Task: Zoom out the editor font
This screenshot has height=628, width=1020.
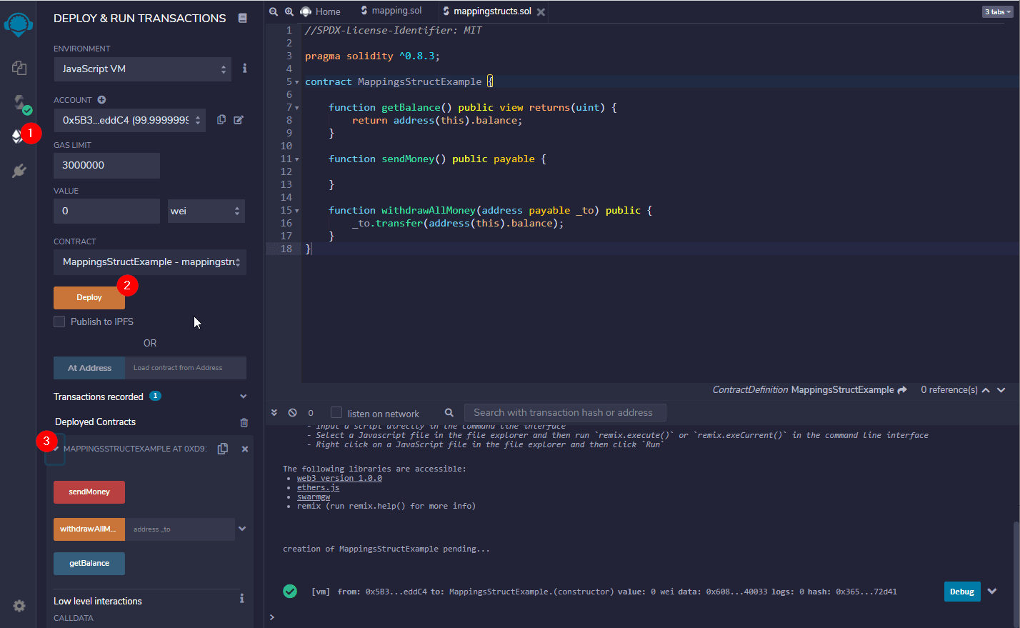Action: point(274,11)
